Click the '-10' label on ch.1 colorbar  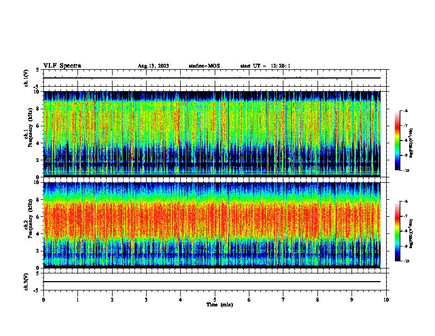coord(406,171)
